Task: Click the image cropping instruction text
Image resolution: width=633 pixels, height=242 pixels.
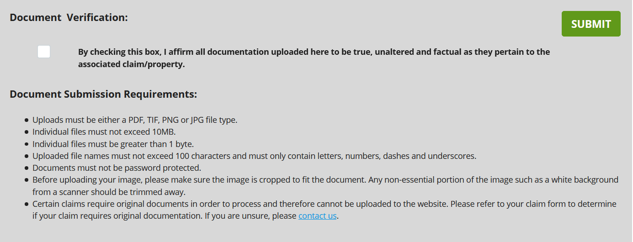Action: 324,185
